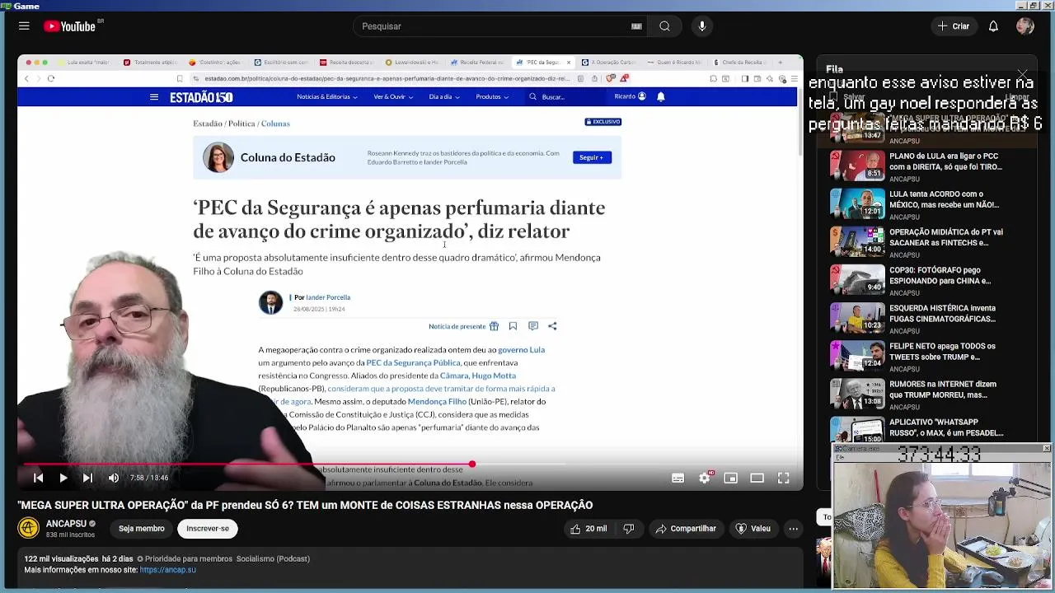Open player settings gear
The width and height of the screenshot is (1055, 593).
point(705,478)
